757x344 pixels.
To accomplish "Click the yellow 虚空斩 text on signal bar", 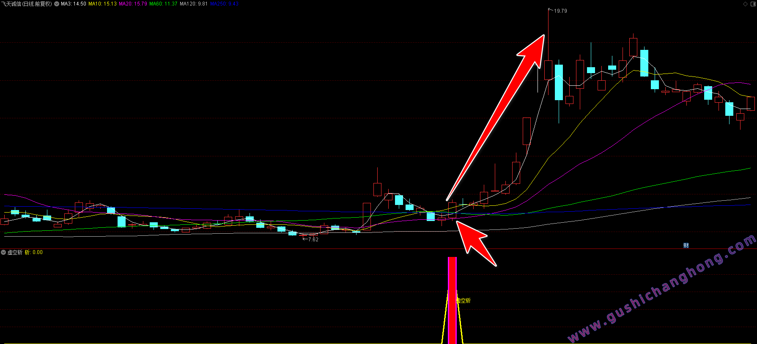I will click(464, 300).
